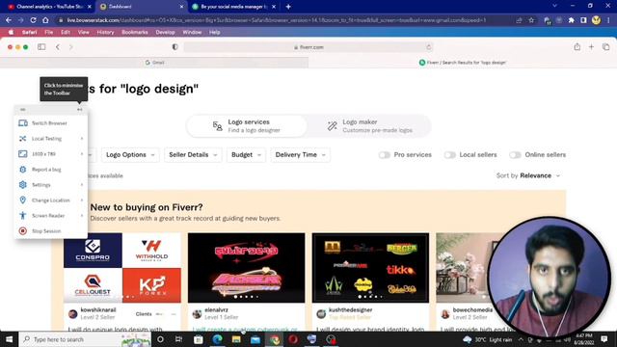Click the Windows Start button
The height and width of the screenshot is (347, 617).
(9, 339)
